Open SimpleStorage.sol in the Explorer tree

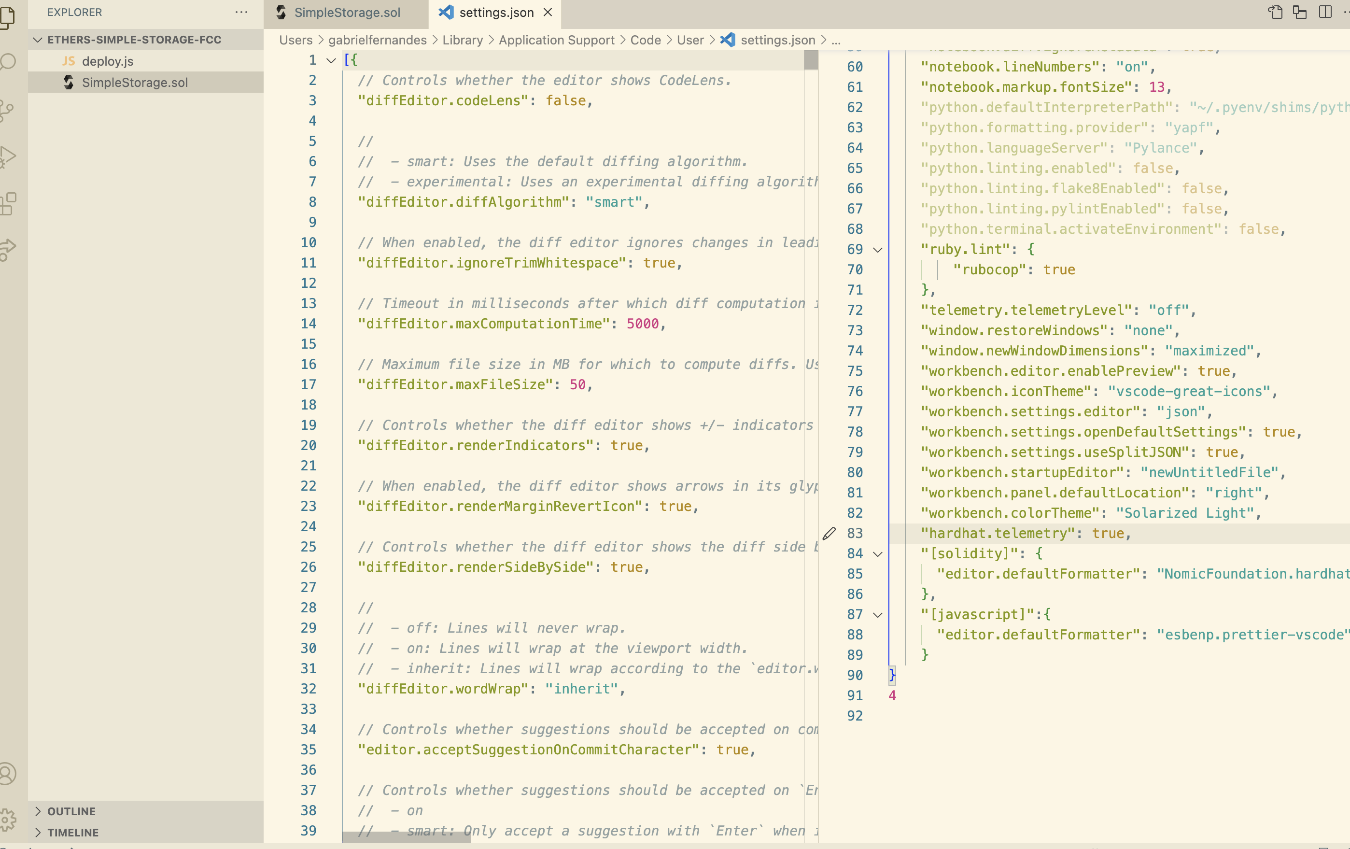[x=146, y=83]
